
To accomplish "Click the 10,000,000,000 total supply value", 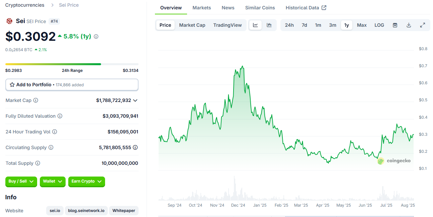I will (x=120, y=163).
